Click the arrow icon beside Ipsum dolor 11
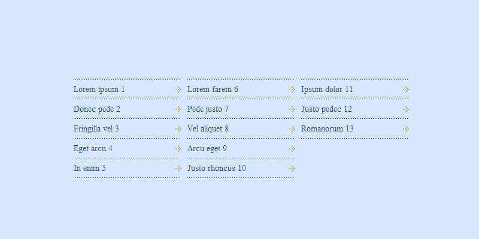Viewport: 479px width, 239px height. pyautogui.click(x=405, y=90)
